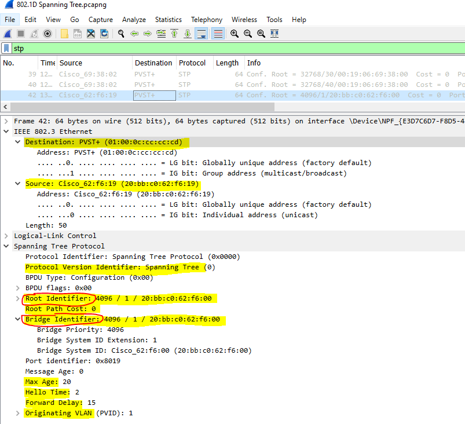Collapse the IEEE 802.3 Ethernet section
The height and width of the screenshot is (424, 465).
pyautogui.click(x=6, y=131)
